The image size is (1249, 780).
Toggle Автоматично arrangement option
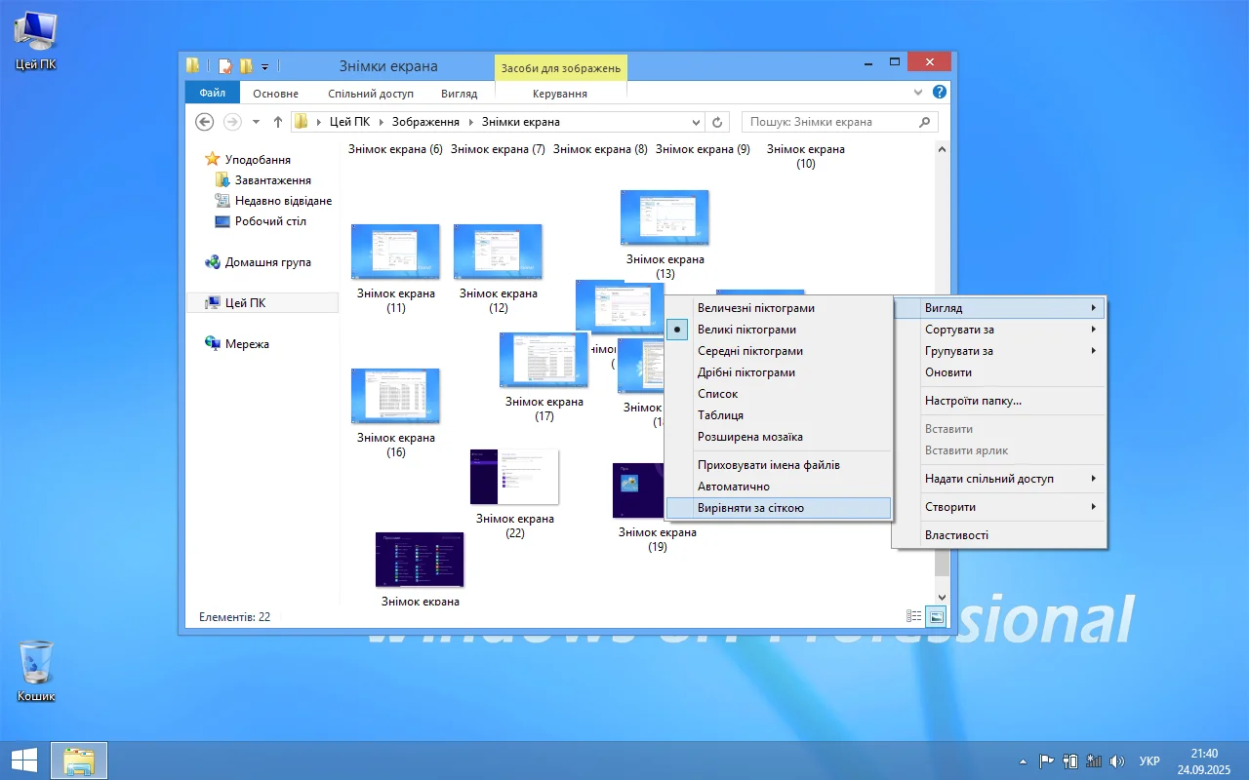[x=734, y=487]
